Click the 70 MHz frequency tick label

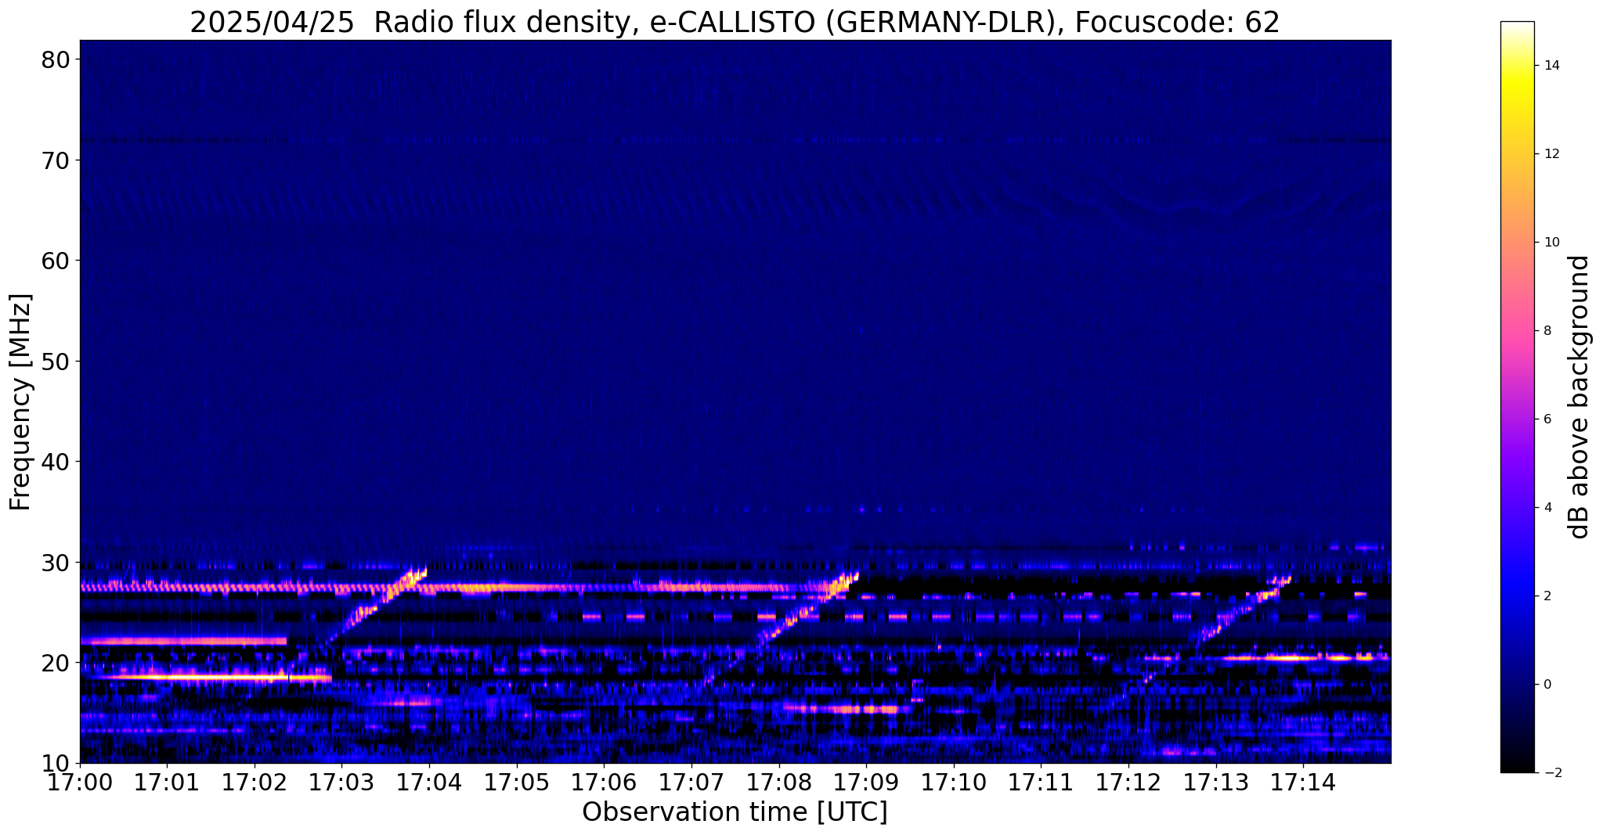[56, 160]
